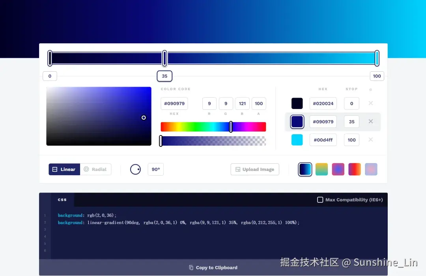Edit the stop value 35 for #090979
426x276 pixels.
(351, 121)
